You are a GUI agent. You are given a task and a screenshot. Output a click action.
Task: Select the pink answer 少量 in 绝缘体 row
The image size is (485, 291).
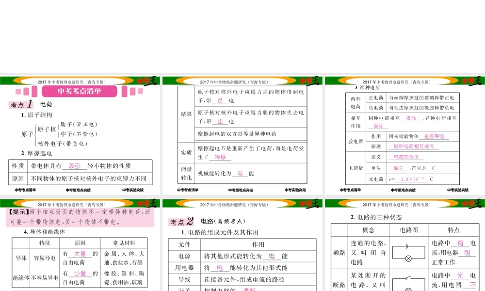(80, 274)
